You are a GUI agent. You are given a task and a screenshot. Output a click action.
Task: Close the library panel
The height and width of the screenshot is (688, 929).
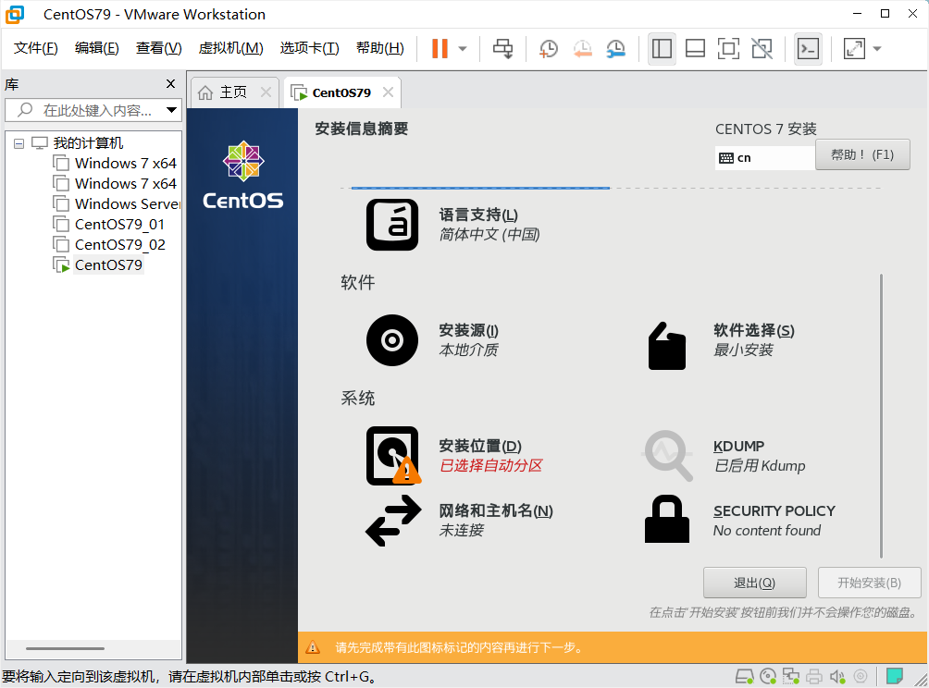point(170,84)
